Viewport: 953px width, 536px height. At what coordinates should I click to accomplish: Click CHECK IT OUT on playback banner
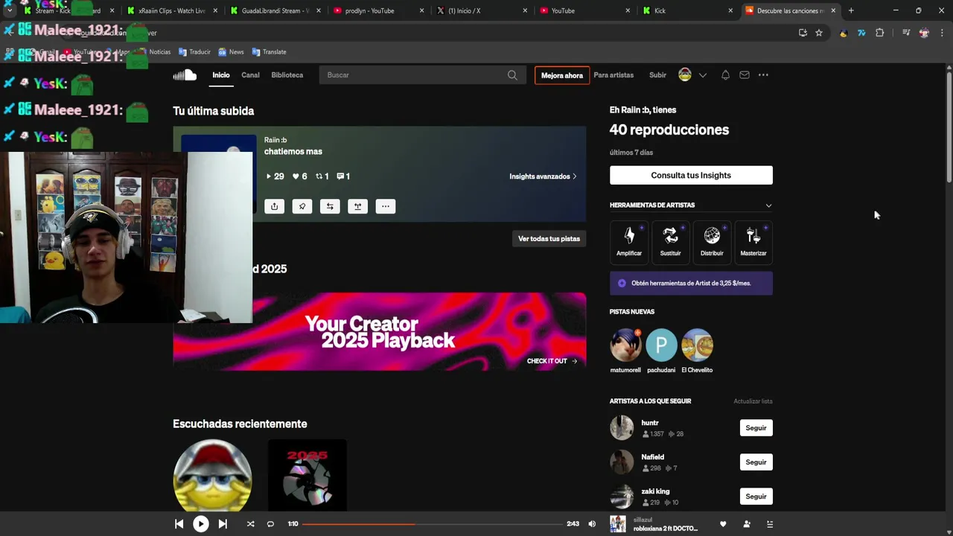click(552, 361)
